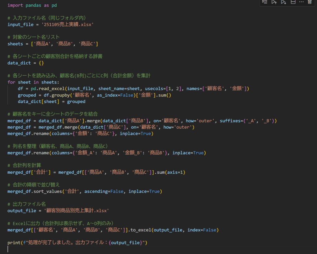Open the More Actions ellipsis menu
The width and height of the screenshot is (317, 254).
(301, 2)
